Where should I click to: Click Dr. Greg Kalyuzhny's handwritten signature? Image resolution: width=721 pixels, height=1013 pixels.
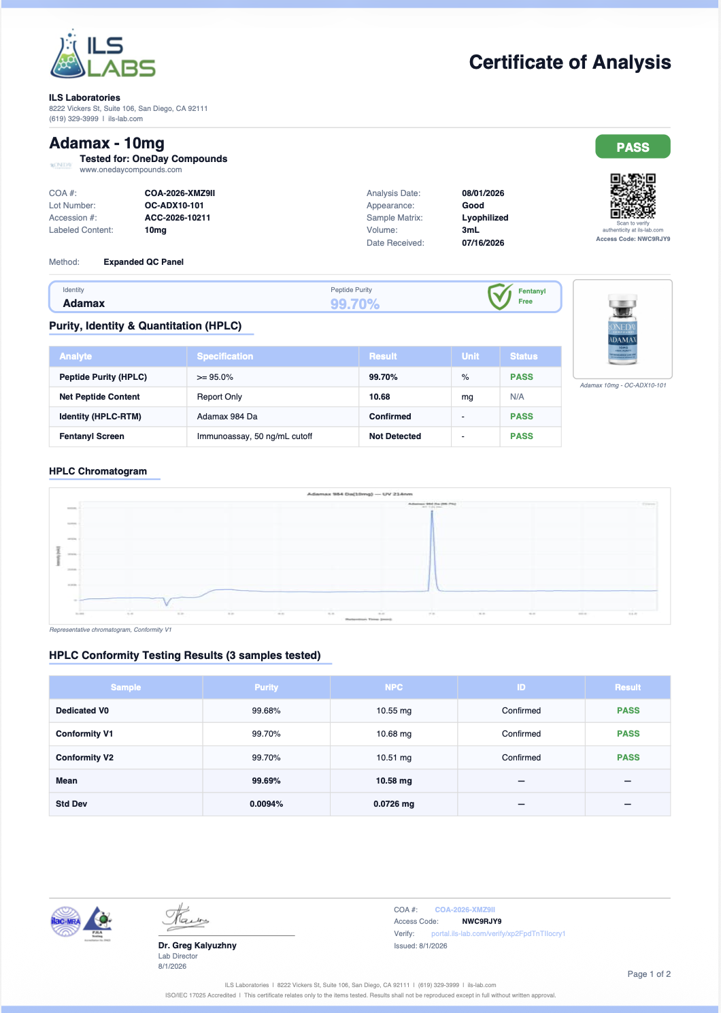(x=185, y=918)
